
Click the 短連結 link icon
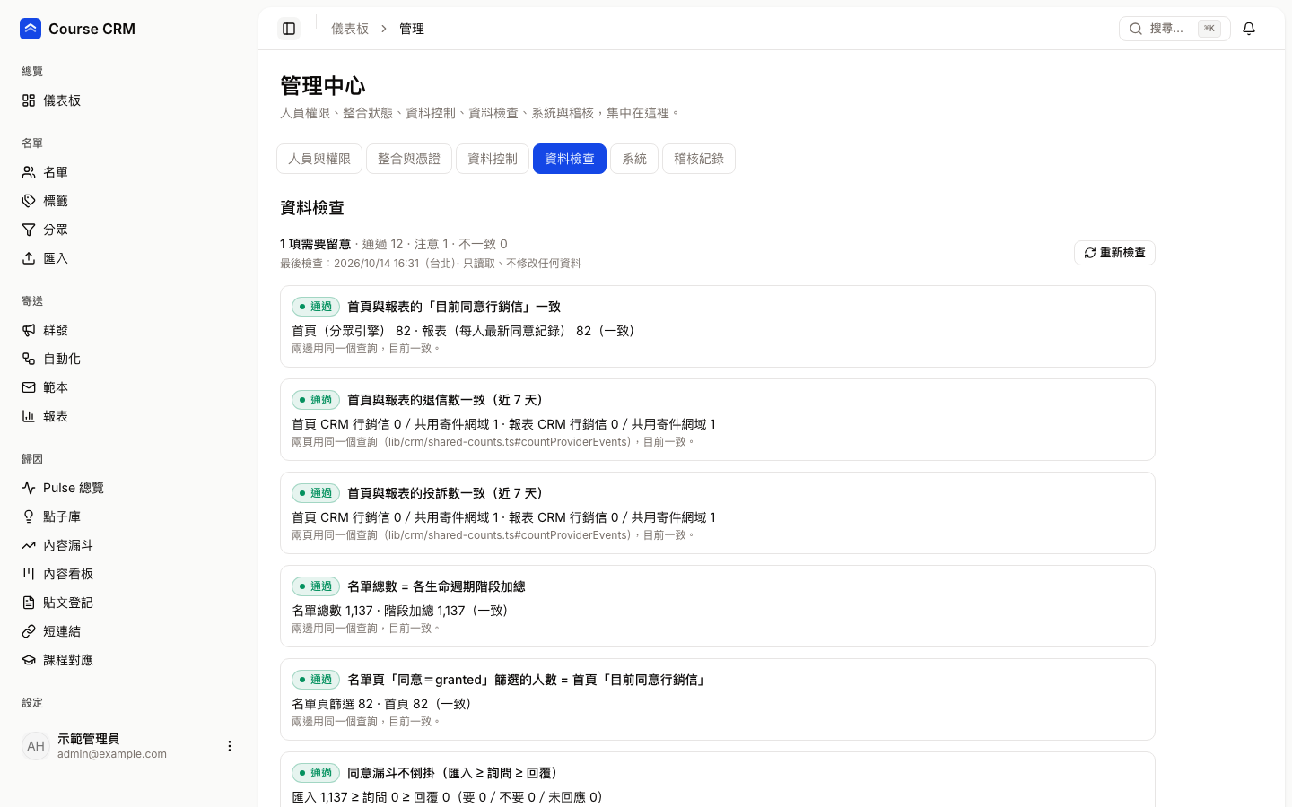click(x=29, y=631)
